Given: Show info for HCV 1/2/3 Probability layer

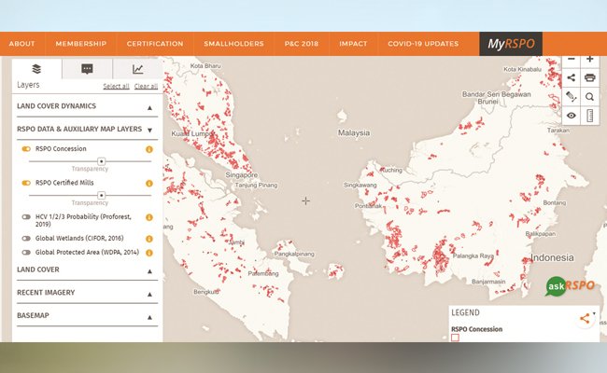Looking at the screenshot, I should click(149, 217).
